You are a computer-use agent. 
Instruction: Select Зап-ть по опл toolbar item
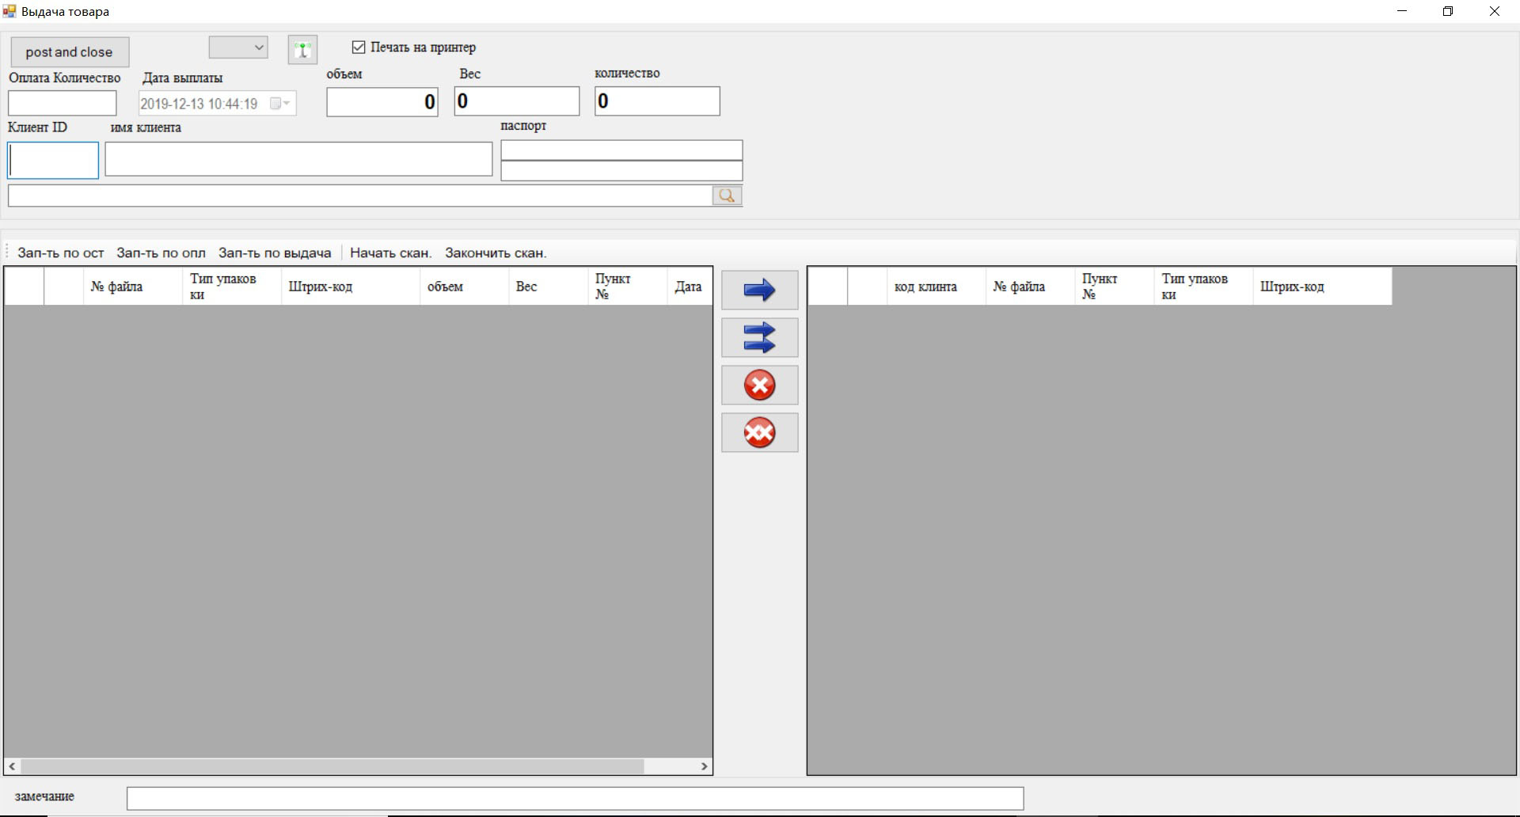(x=161, y=253)
